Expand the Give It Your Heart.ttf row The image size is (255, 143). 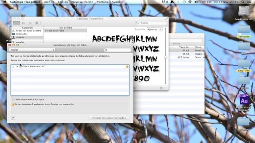click(17, 66)
